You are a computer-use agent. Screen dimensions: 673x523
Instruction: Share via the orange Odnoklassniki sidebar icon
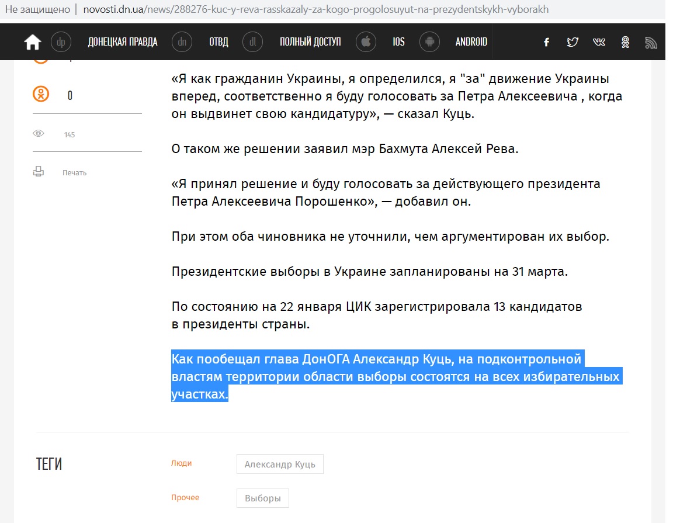pos(40,94)
